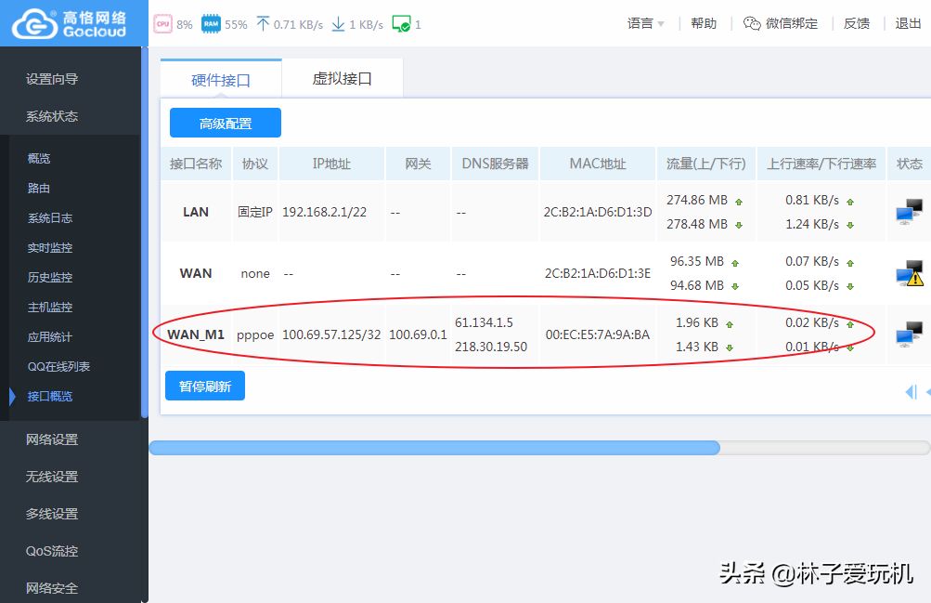Click the 高级配置 button
The image size is (931, 603).
point(226,123)
